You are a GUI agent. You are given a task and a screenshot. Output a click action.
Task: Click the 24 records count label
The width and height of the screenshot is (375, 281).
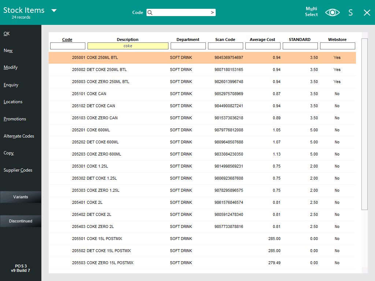tap(21, 17)
